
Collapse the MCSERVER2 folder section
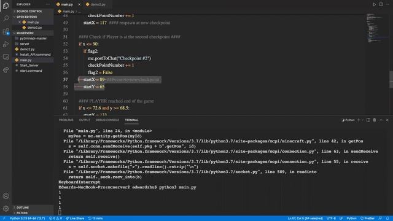tap(33, 33)
